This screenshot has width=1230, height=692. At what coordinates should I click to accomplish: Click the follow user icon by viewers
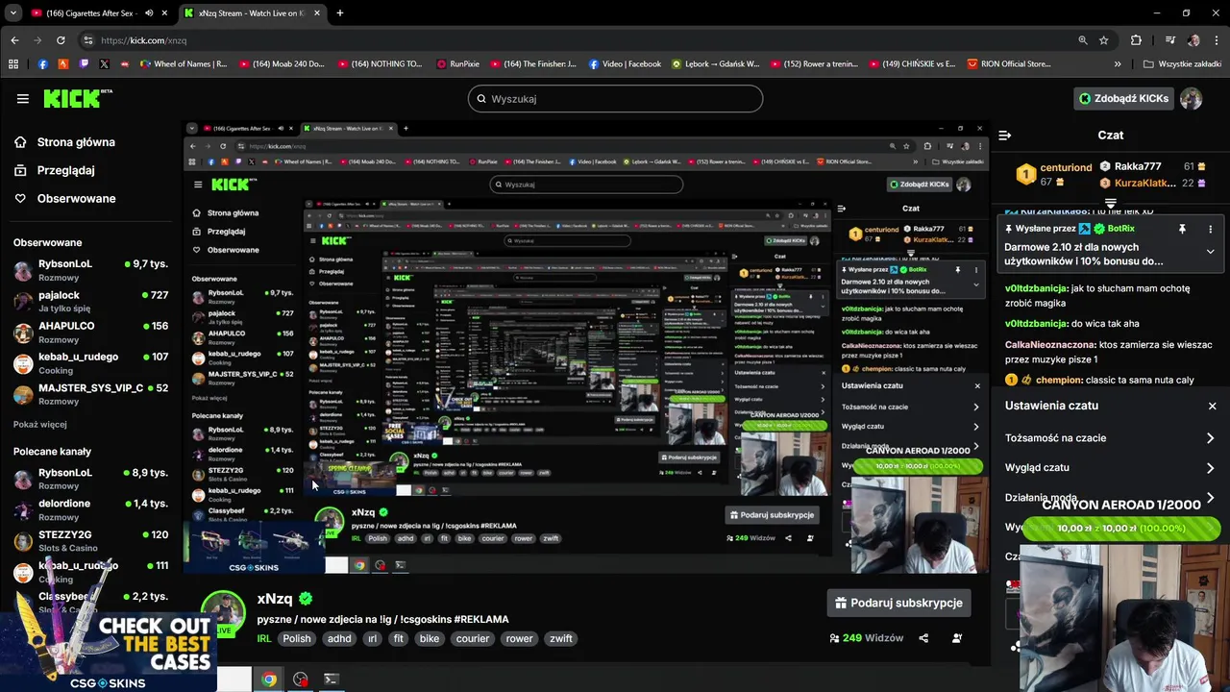956,638
